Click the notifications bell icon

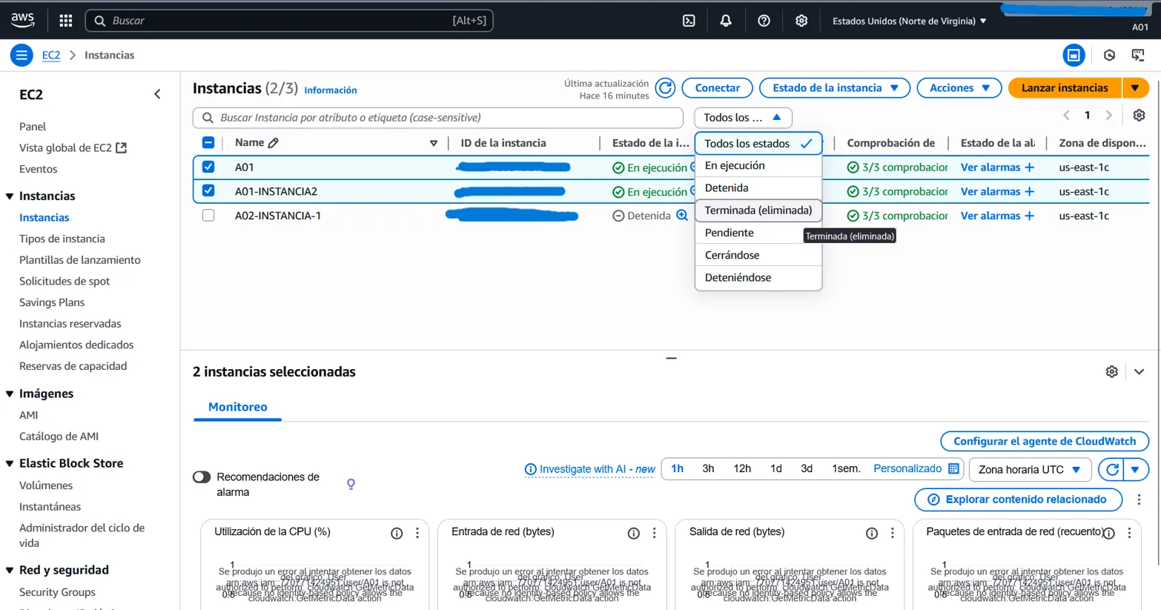coord(726,21)
